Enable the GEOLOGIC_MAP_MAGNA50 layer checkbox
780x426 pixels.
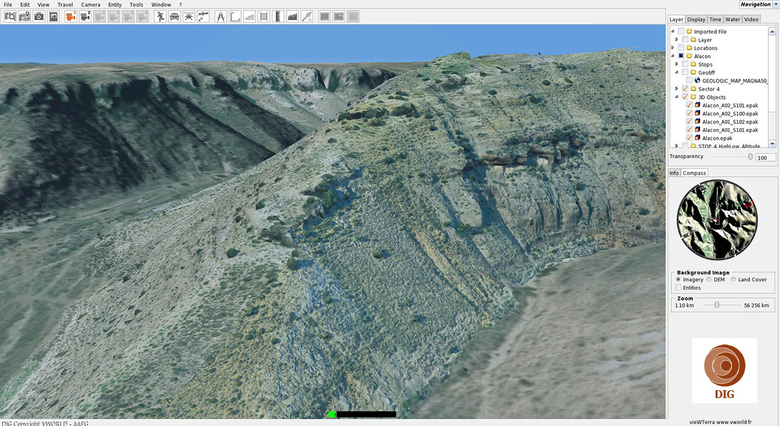[x=689, y=81]
